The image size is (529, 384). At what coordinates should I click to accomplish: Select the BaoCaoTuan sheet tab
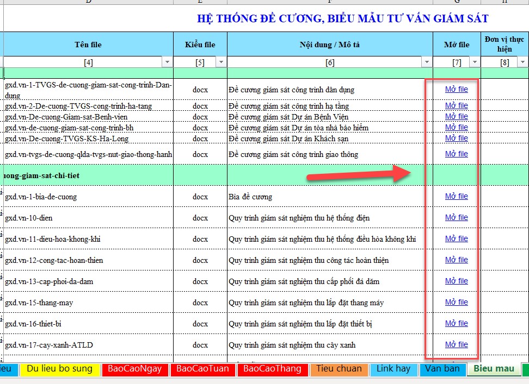point(203,369)
